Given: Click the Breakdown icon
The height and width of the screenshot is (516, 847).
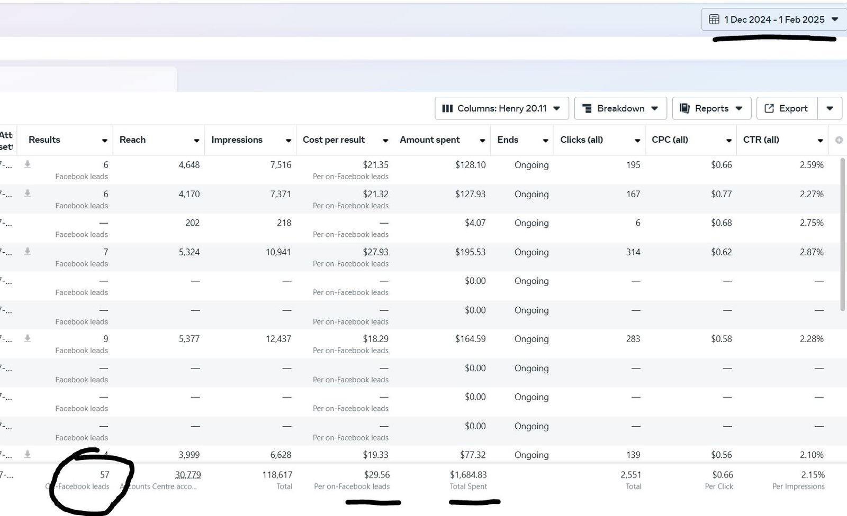Looking at the screenshot, I should coord(587,108).
